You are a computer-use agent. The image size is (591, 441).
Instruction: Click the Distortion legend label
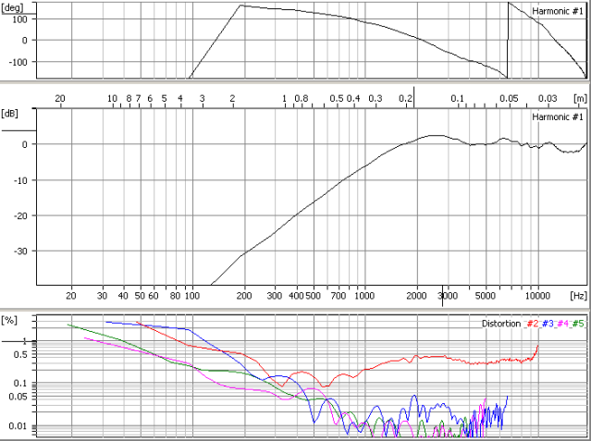coord(501,324)
